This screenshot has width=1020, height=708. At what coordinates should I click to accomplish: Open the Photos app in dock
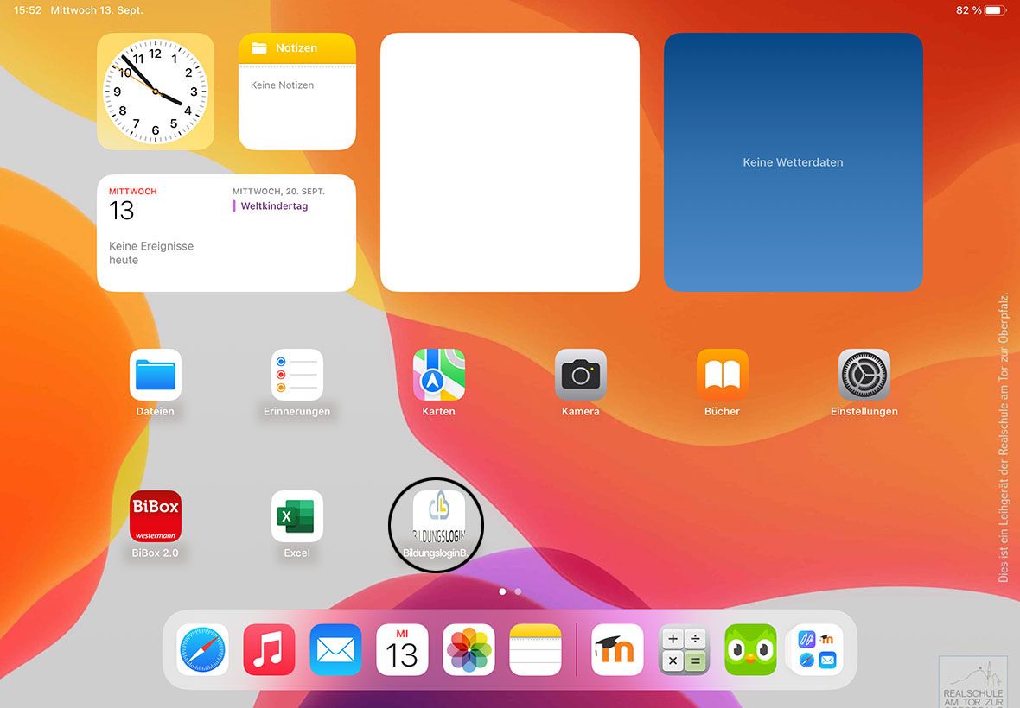pyautogui.click(x=469, y=649)
